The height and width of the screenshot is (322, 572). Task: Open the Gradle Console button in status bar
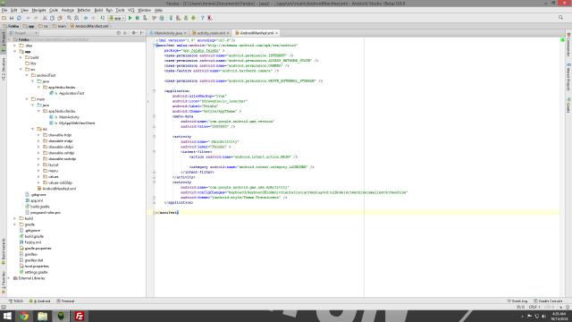click(548, 301)
